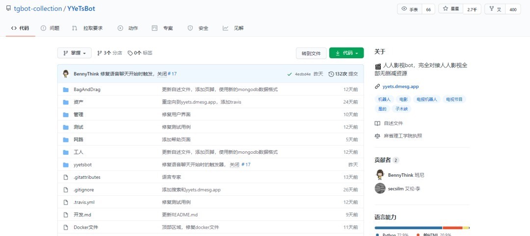Click the repository book icon beside tgbot-collection
The height and width of the screenshot is (236, 530).
[8, 8]
